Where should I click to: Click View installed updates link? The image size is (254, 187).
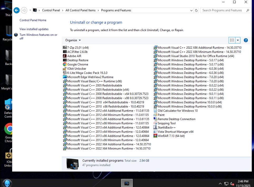[34, 29]
